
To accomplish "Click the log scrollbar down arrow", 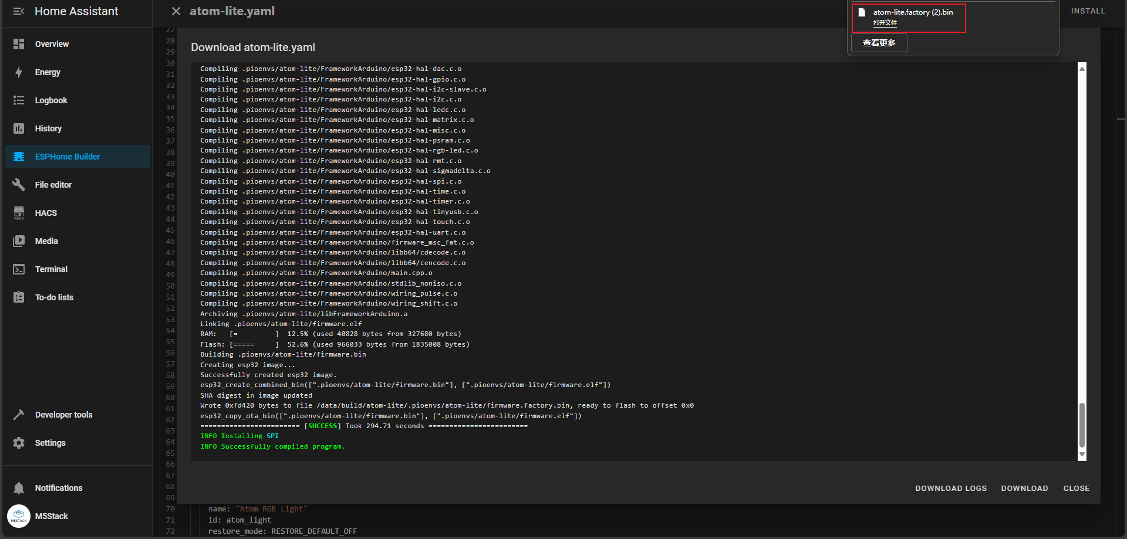I will (x=1082, y=455).
